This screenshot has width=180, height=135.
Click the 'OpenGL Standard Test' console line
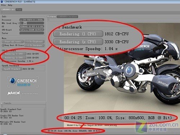tap(11, 109)
